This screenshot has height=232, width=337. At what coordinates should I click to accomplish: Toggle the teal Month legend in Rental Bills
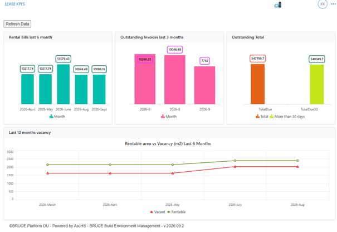pos(57,117)
